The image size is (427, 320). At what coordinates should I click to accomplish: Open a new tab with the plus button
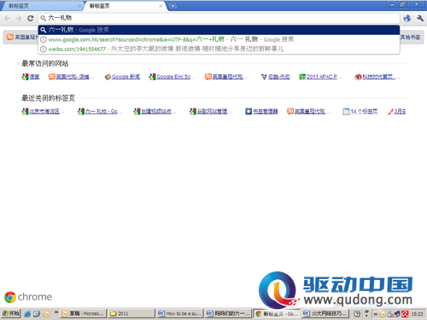click(173, 6)
